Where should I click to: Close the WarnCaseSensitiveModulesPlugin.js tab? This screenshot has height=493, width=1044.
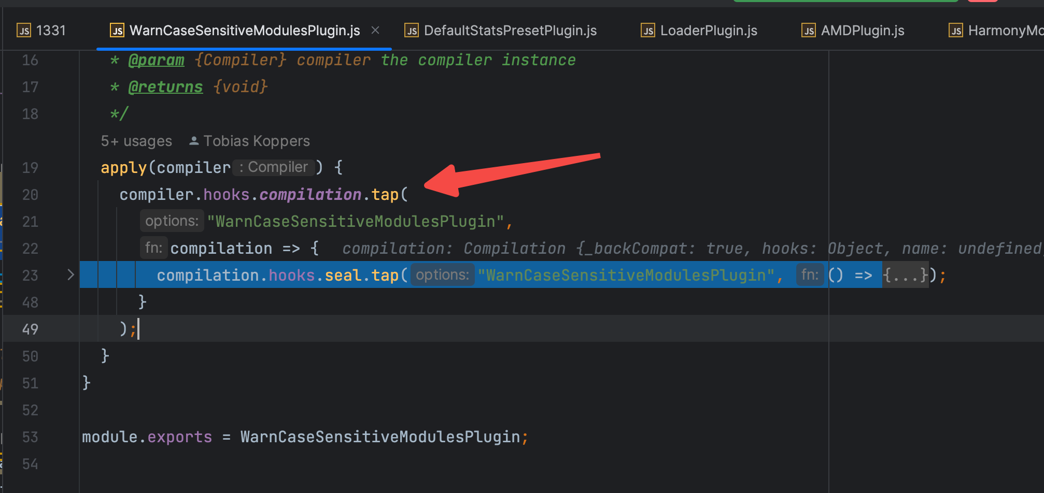pyautogui.click(x=375, y=31)
